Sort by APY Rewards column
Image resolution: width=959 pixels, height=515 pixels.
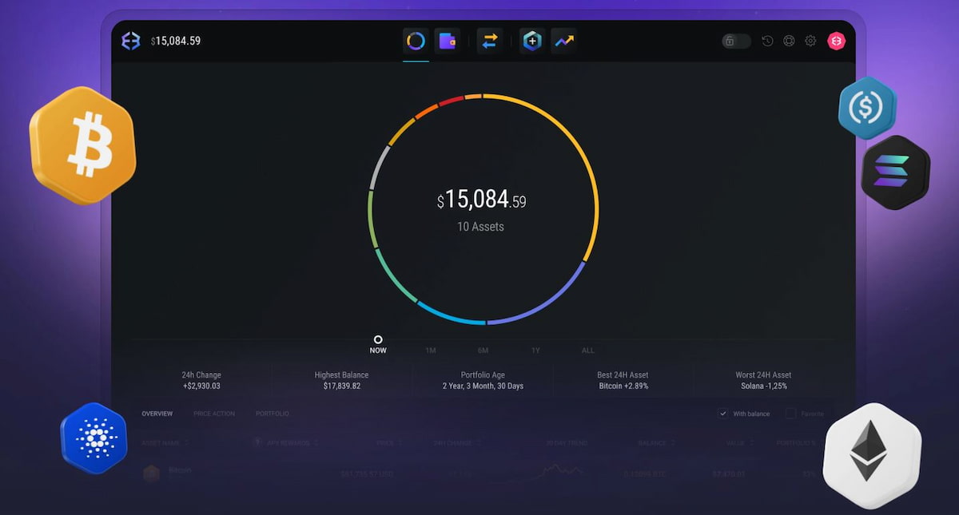coord(316,442)
